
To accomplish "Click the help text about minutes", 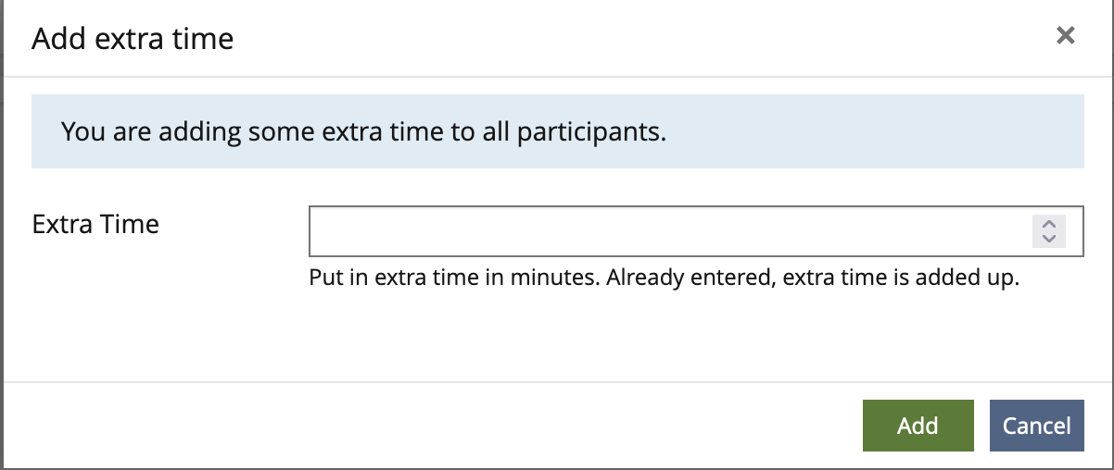I will (x=664, y=278).
